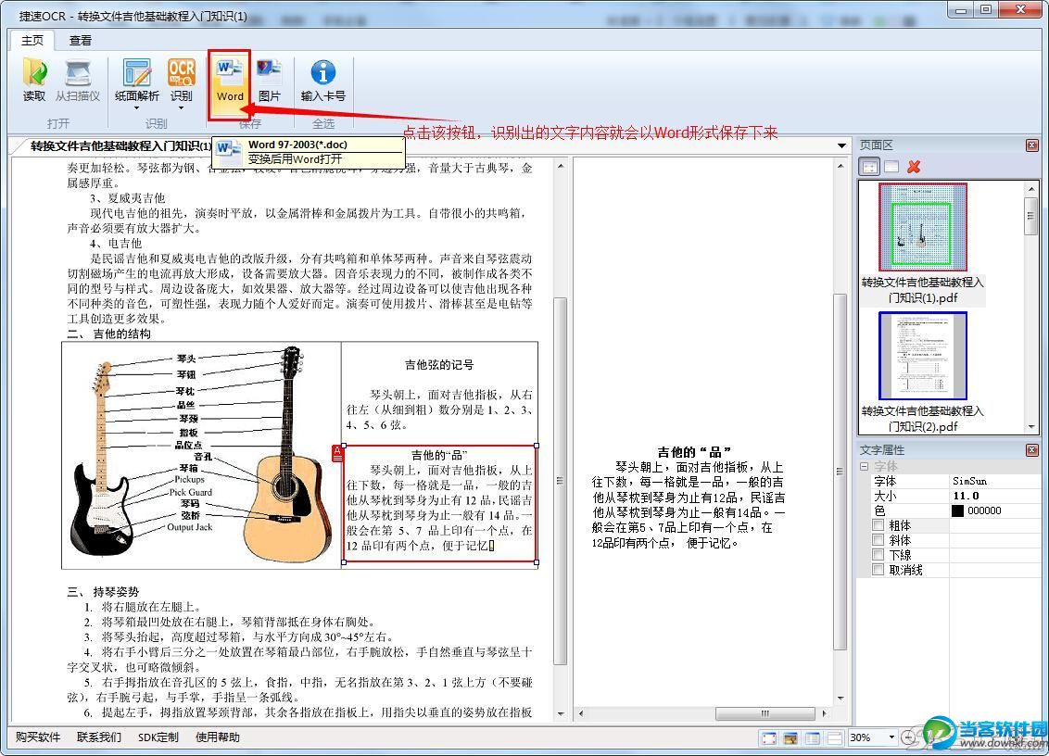Expand the 识别 dropdown arrow
The width and height of the screenshot is (1049, 756).
tap(182, 108)
